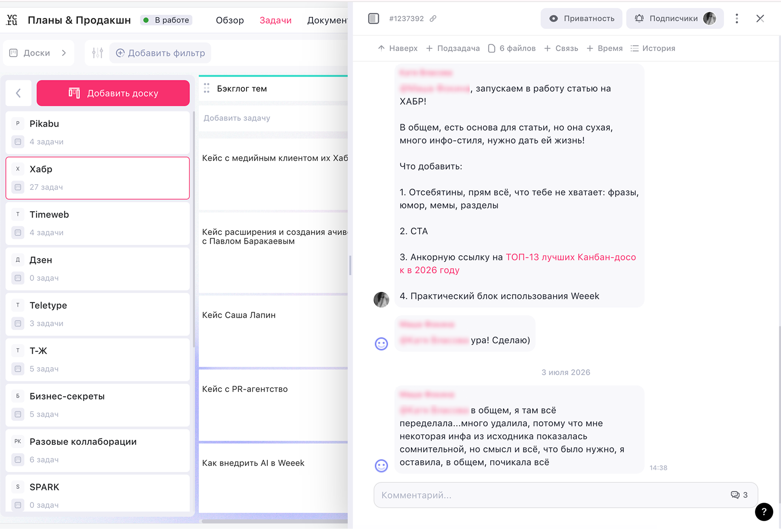Open task 'Кейс Саша Лапин'
The image size is (781, 529).
point(273,331)
